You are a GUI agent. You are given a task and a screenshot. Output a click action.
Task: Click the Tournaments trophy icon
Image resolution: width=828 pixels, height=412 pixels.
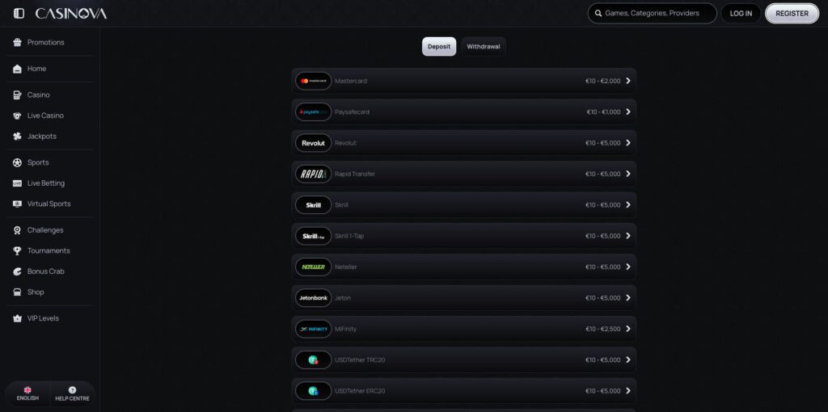(x=18, y=250)
